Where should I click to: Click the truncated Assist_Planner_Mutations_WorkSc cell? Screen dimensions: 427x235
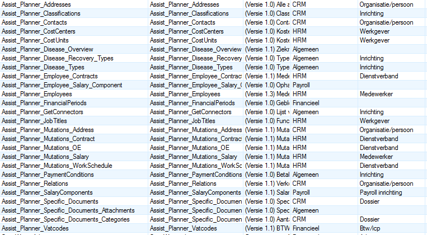click(x=195, y=166)
